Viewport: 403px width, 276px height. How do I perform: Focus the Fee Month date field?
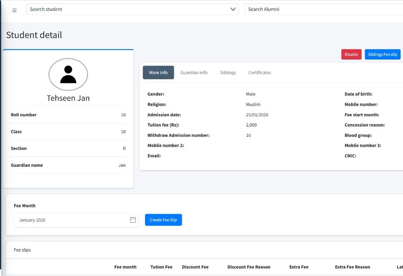71,220
